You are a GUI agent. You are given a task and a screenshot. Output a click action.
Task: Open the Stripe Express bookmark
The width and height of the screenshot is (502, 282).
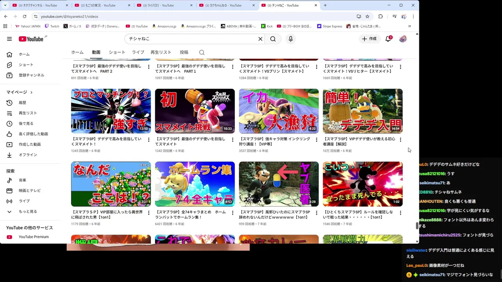pos(329,26)
